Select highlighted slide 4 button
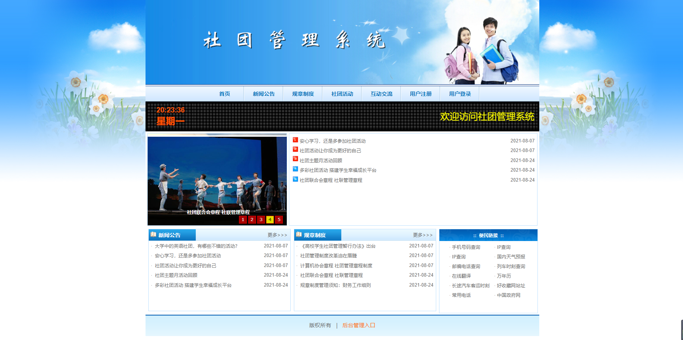 click(x=270, y=220)
